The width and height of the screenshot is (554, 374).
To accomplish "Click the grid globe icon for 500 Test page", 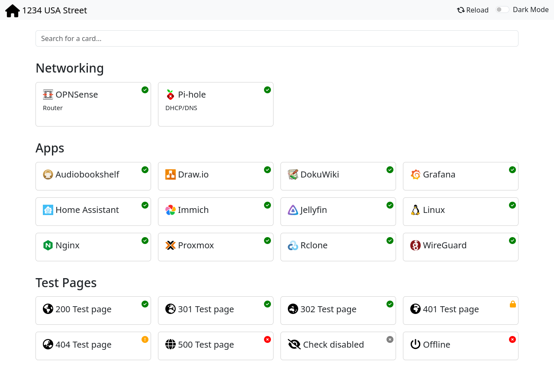I will (171, 344).
